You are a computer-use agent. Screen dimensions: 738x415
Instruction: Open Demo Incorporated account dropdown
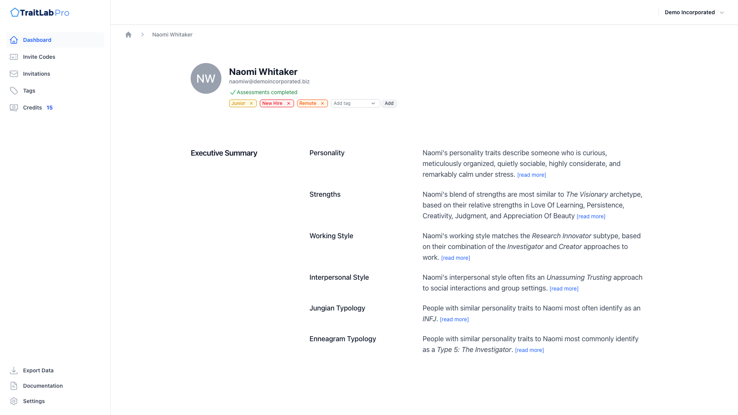[x=694, y=12]
